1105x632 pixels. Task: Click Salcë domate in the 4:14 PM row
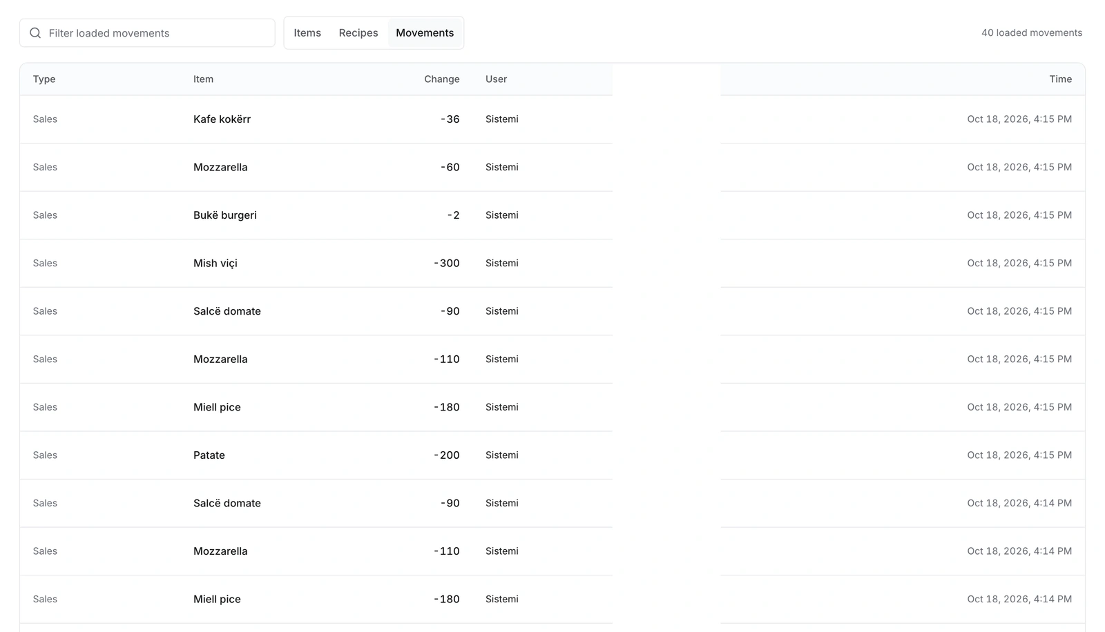pyautogui.click(x=227, y=504)
